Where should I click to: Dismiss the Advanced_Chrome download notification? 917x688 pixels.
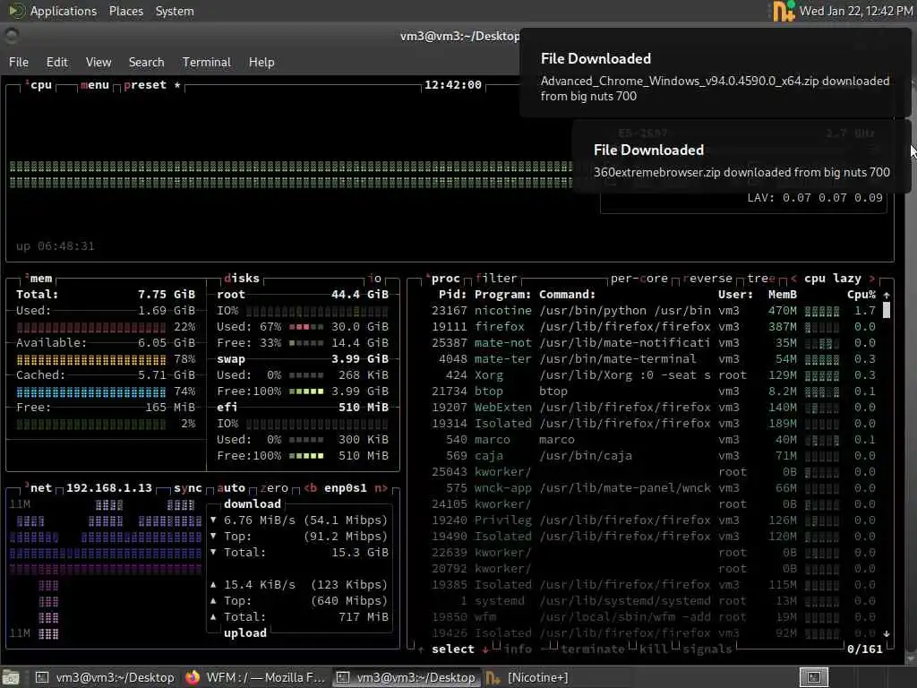click(x=716, y=73)
